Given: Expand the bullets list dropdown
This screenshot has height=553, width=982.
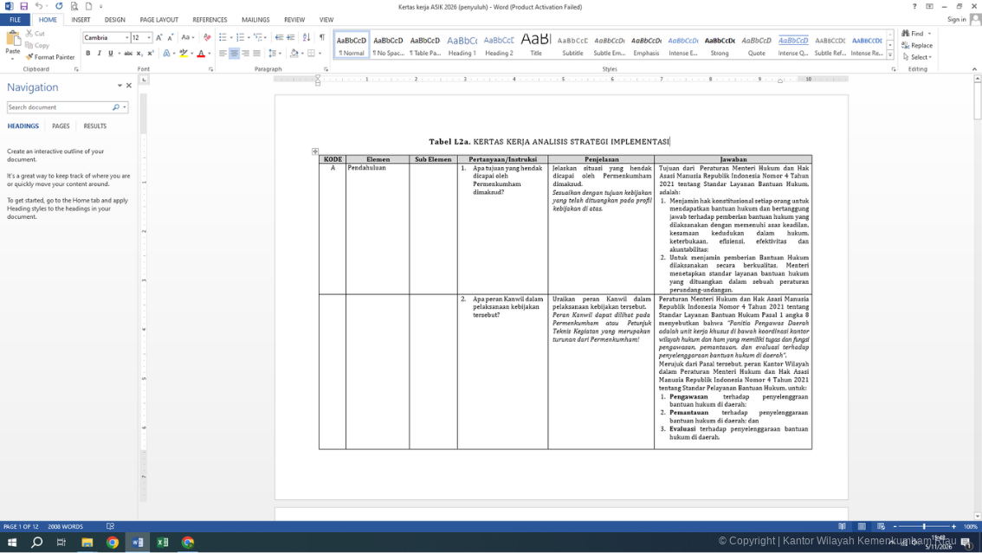Looking at the screenshot, I should [x=231, y=37].
